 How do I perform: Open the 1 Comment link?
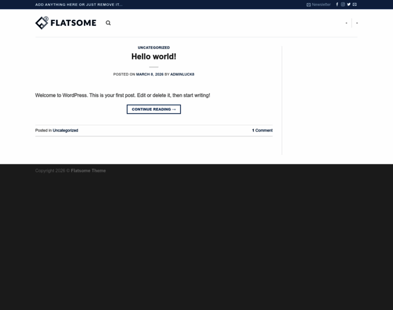pyautogui.click(x=262, y=131)
